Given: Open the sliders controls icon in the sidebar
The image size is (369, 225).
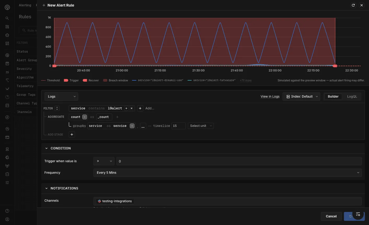Looking at the screenshot, I should (x=7, y=182).
